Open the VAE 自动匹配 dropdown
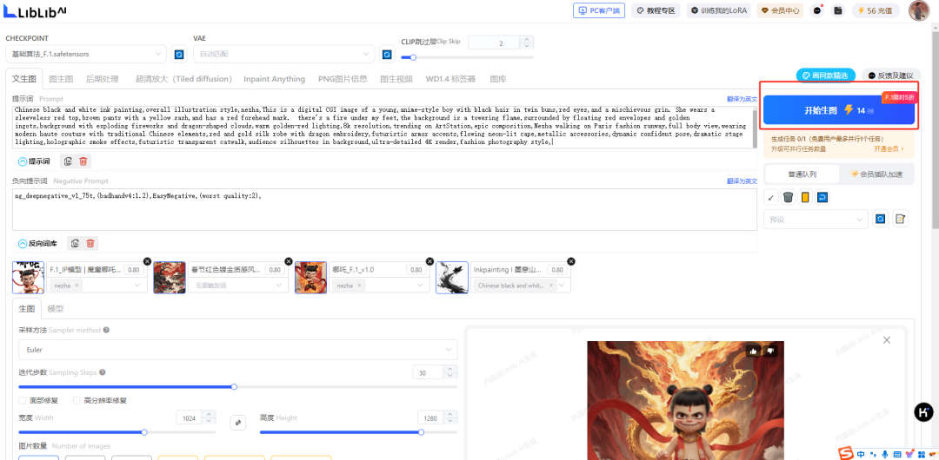 pyautogui.click(x=283, y=54)
